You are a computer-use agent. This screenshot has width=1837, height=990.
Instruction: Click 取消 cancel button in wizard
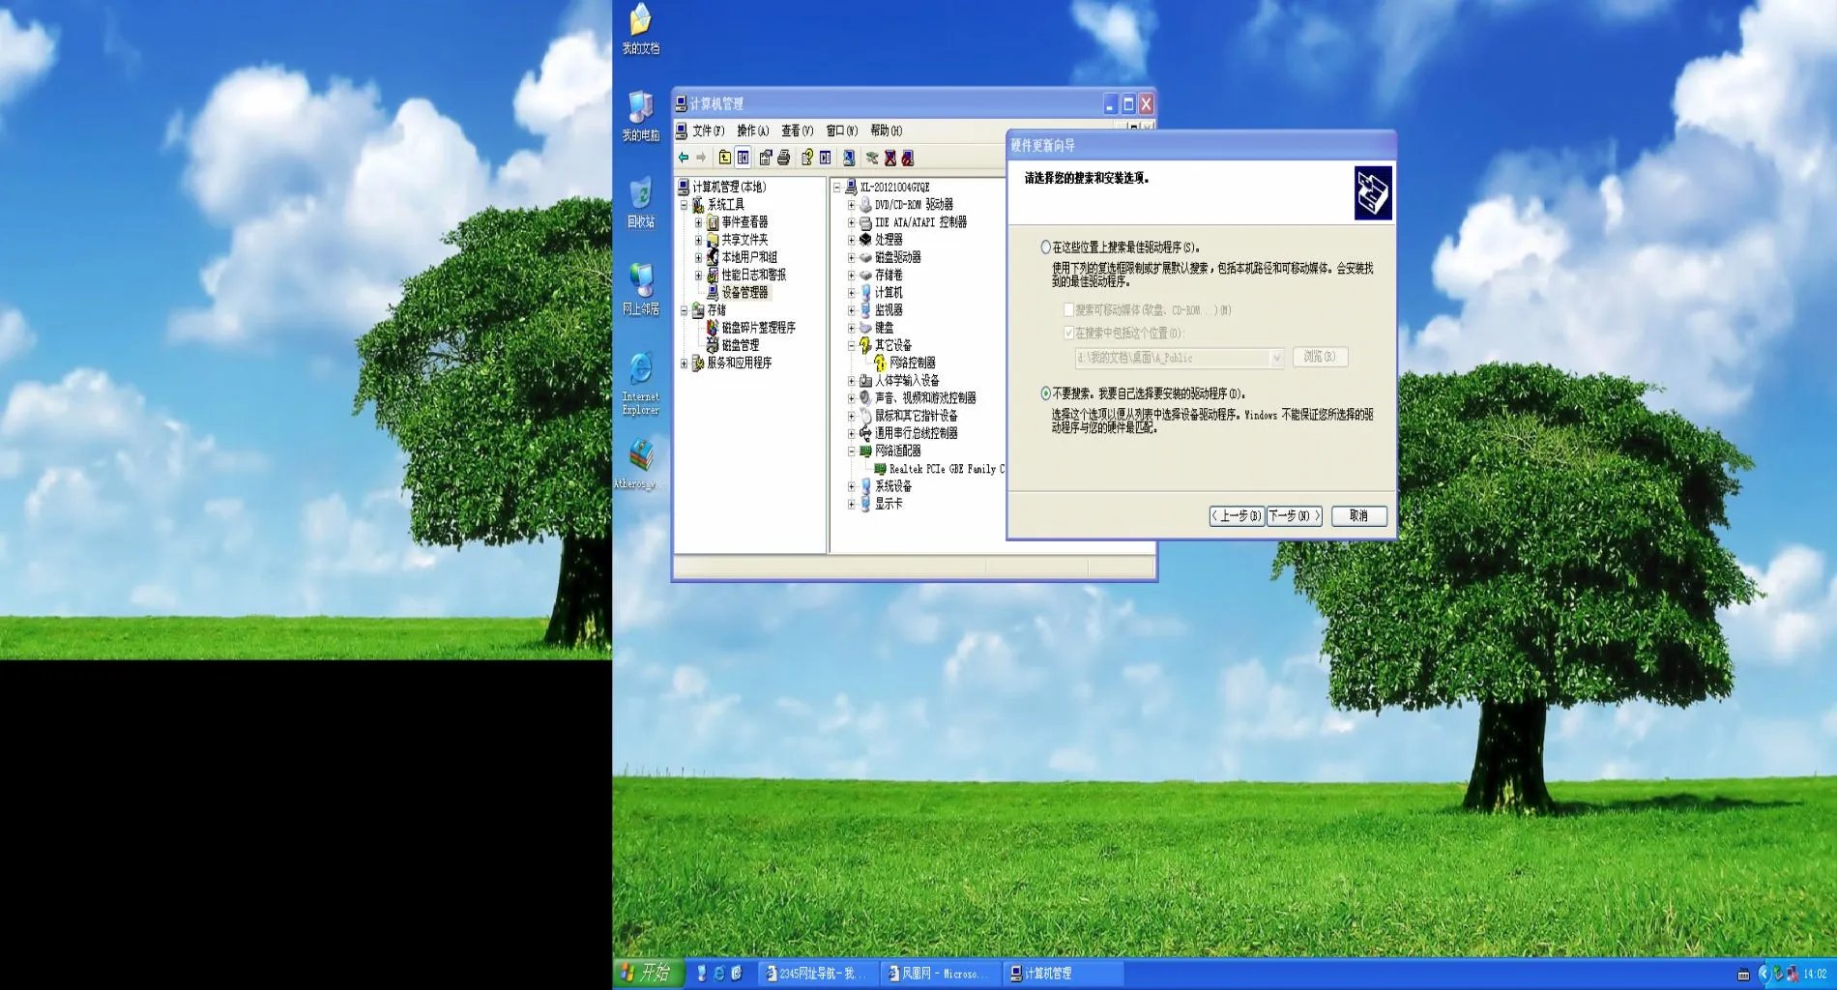tap(1358, 516)
